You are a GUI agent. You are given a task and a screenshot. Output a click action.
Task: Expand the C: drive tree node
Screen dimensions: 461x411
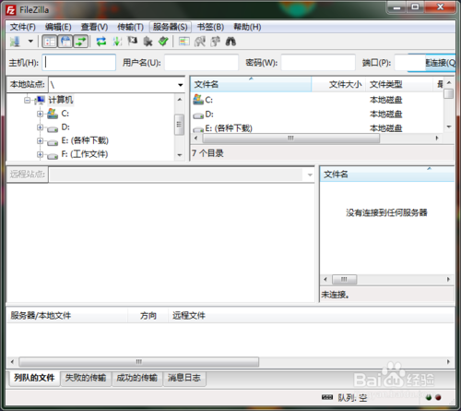[x=40, y=114]
